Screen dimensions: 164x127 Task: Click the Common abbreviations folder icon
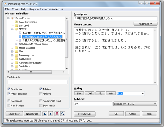[16, 63]
